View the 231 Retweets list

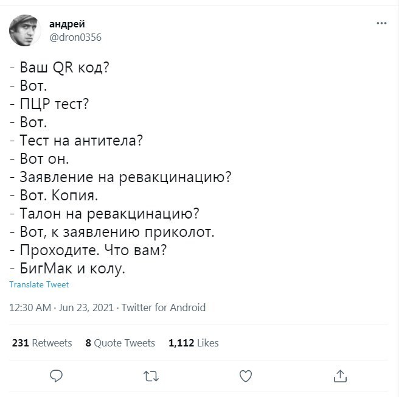pyautogui.click(x=42, y=343)
